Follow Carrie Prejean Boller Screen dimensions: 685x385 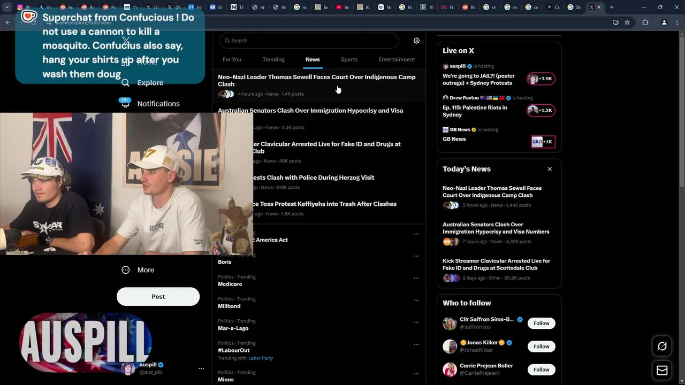[x=541, y=369]
